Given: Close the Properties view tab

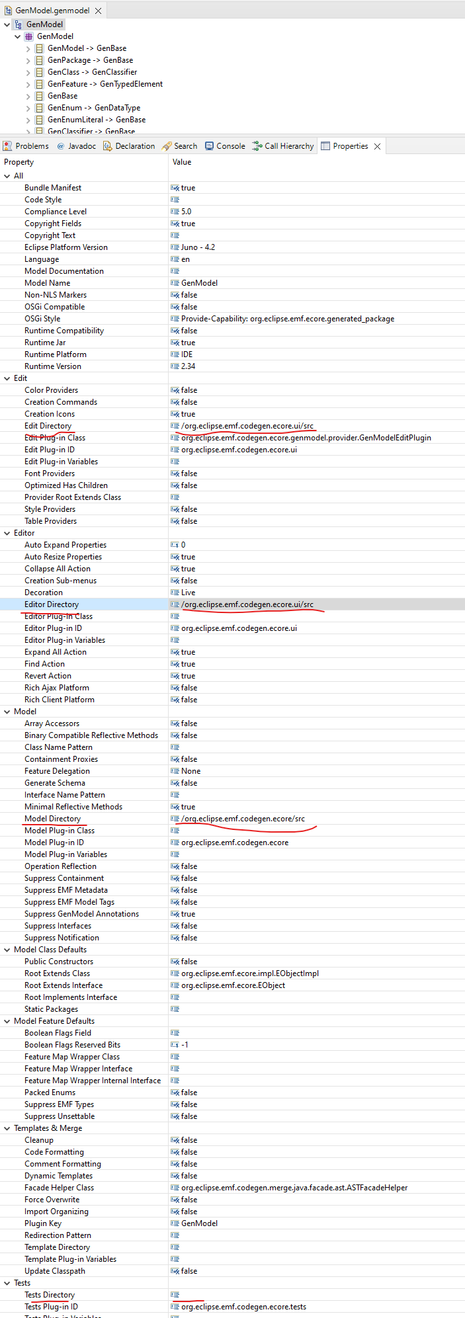Looking at the screenshot, I should coord(377,146).
